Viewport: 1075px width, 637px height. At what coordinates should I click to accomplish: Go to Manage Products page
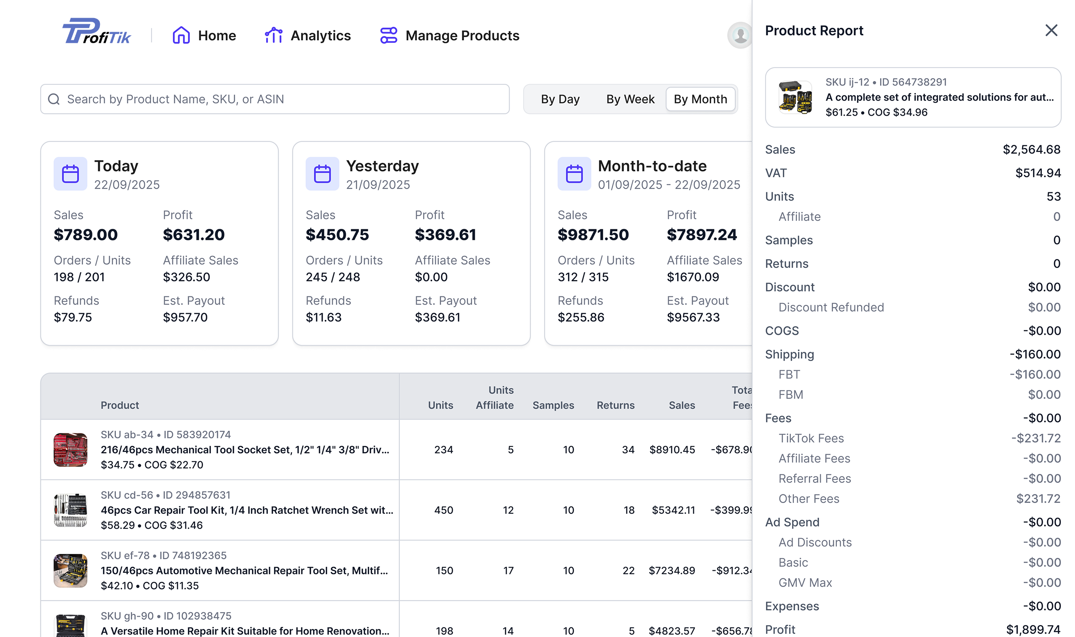click(x=462, y=35)
